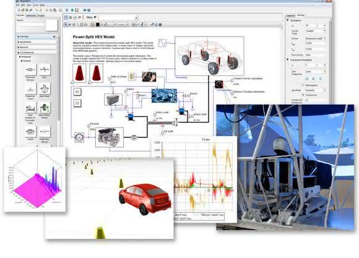The width and height of the screenshot is (359, 258).
Task: Select the speedometer gauge block beside the engine
Action: (x=79, y=137)
